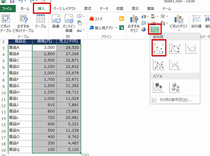This screenshot has height=156, width=210.
Task: Click the 売上(千円) header cell
Action: pyautogui.click(x=69, y=41)
